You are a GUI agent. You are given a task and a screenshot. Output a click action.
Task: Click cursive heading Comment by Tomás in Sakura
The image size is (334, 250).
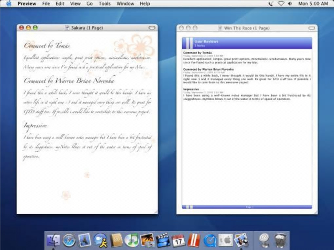pyautogui.click(x=47, y=46)
